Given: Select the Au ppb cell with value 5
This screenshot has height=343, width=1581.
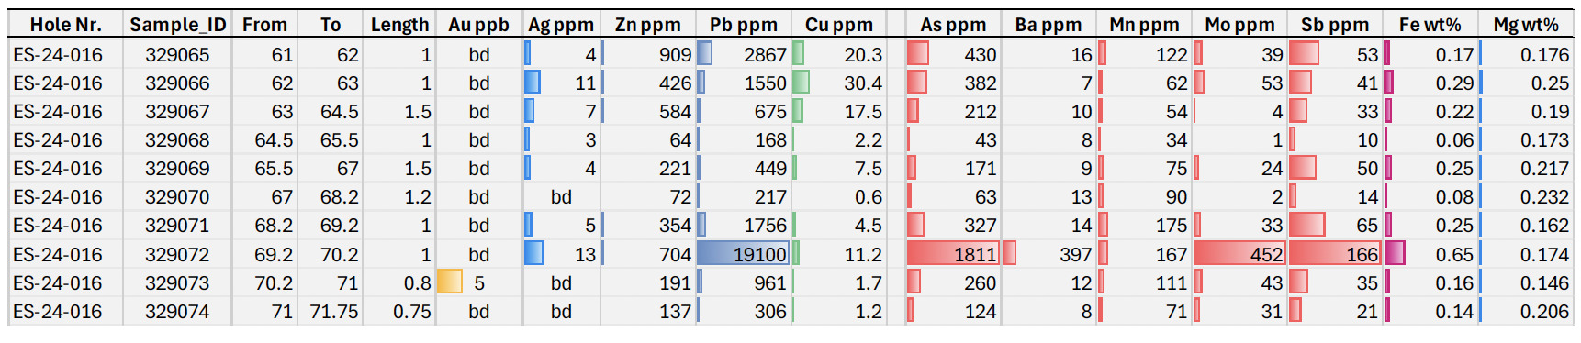Looking at the screenshot, I should click(478, 282).
